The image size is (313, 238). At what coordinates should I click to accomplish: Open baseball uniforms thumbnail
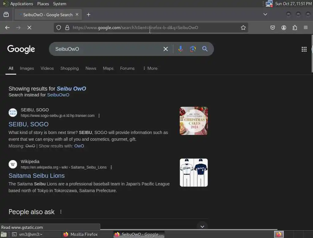tap(193, 173)
